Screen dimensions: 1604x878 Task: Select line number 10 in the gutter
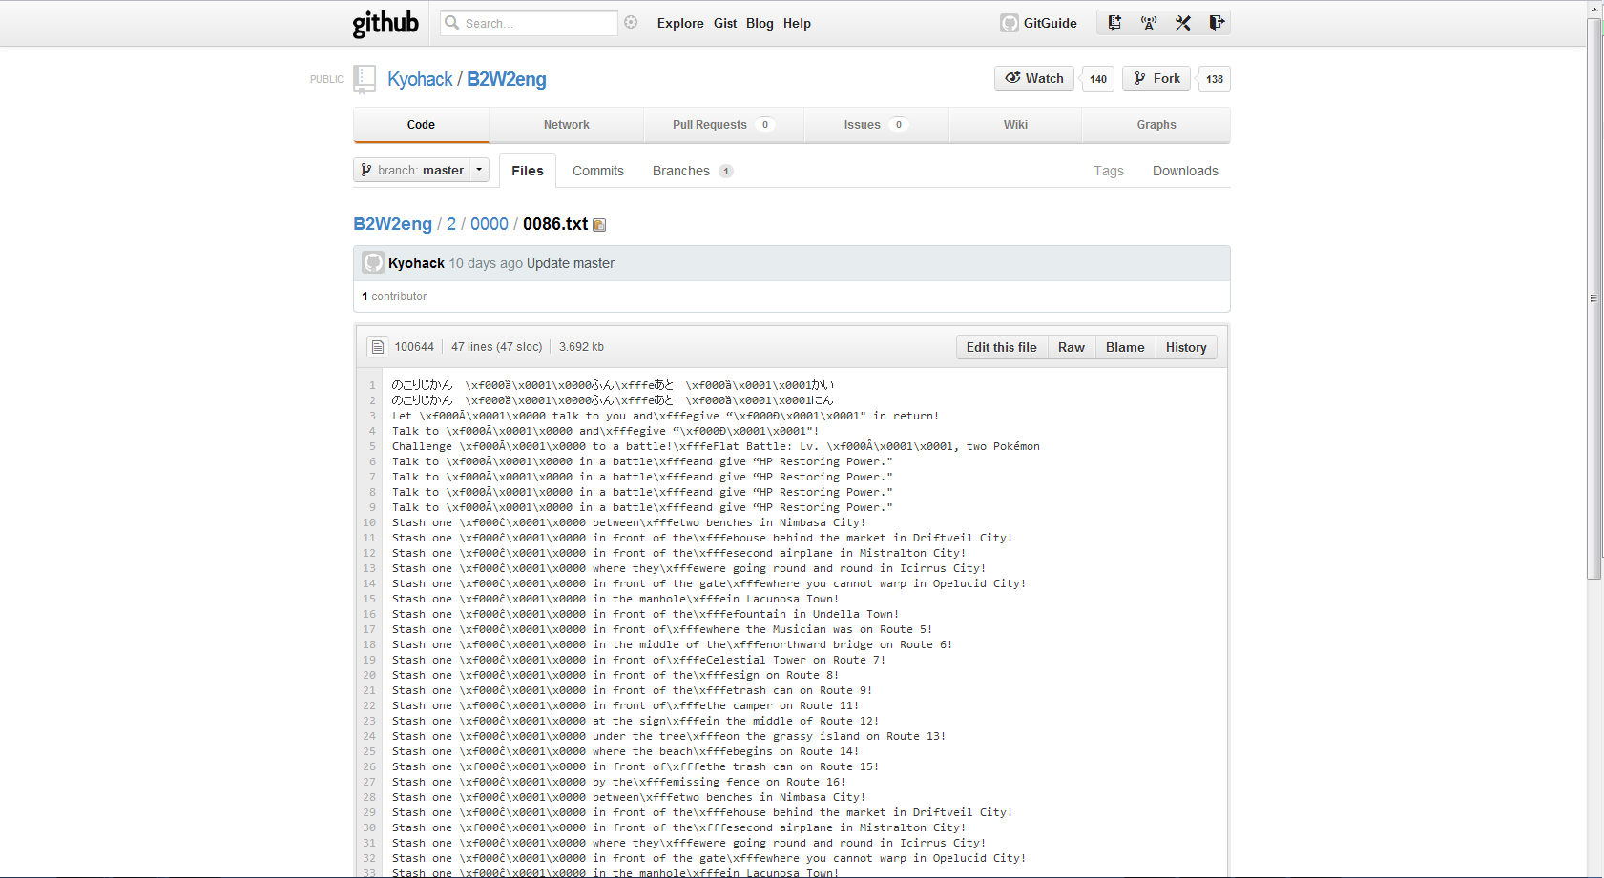[369, 522]
